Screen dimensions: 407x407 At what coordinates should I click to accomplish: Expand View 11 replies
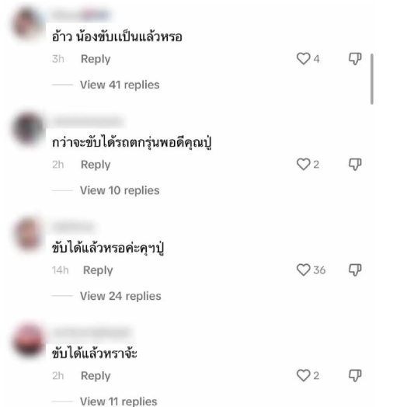[118, 402]
